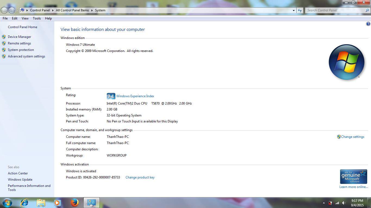Click the refresh button beside address bar
Screen dimensions: 371x208
300,10
